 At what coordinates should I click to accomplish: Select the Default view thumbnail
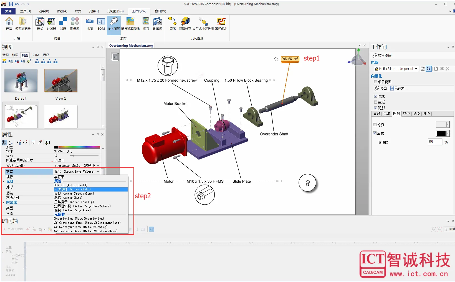21,80
